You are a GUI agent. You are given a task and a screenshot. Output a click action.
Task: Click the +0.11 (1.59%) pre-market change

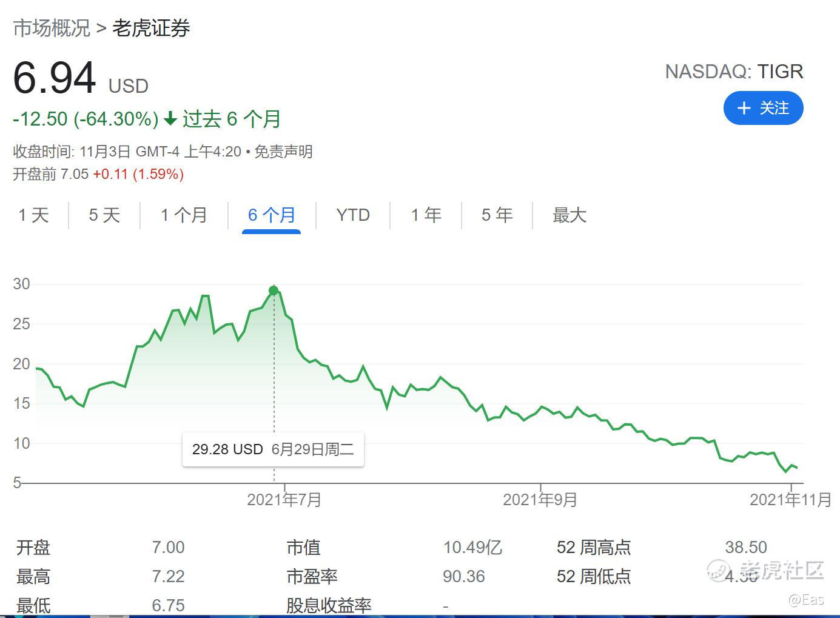click(x=138, y=175)
